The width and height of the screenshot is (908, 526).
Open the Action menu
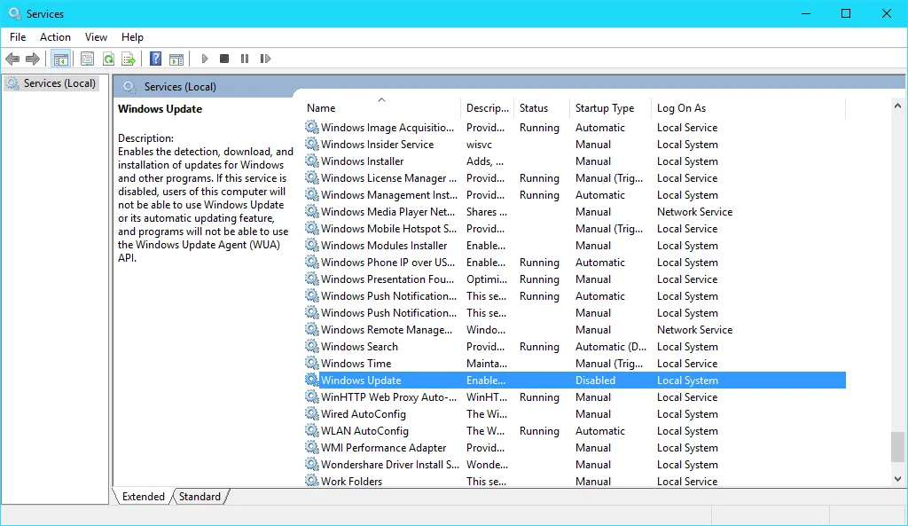tap(55, 37)
